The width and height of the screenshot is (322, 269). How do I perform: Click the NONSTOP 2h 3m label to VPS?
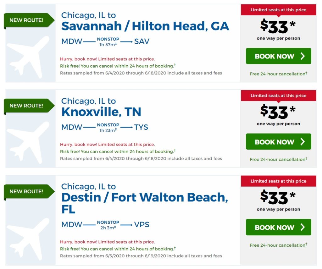tap(108, 225)
